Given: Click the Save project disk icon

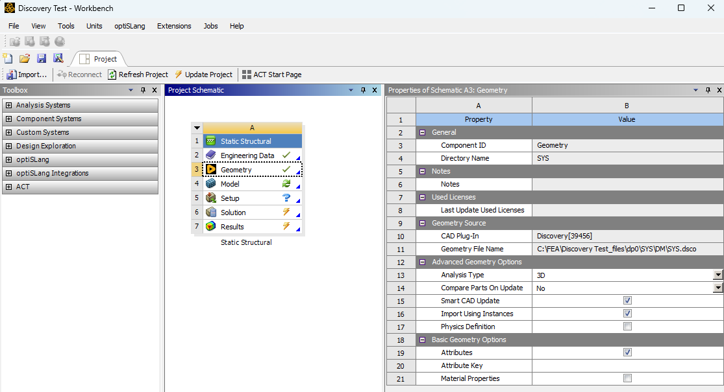Looking at the screenshot, I should tap(42, 58).
